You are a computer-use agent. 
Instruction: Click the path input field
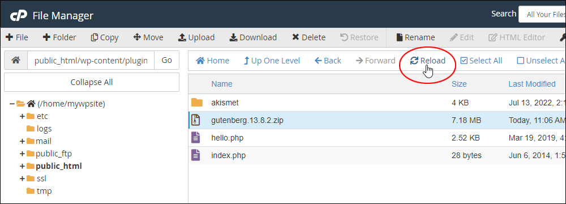(91, 61)
